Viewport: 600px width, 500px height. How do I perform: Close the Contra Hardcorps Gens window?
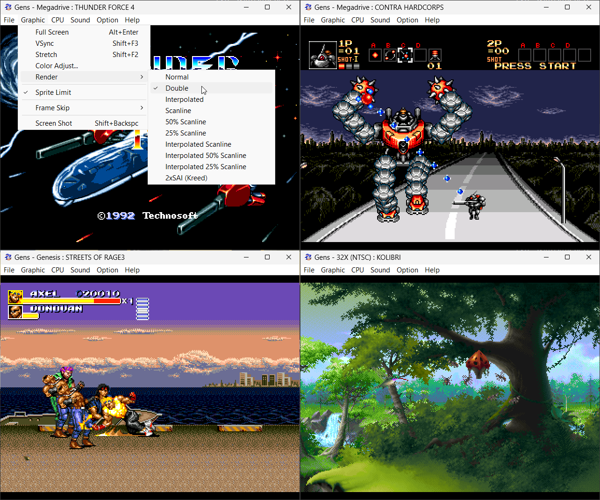(x=589, y=7)
